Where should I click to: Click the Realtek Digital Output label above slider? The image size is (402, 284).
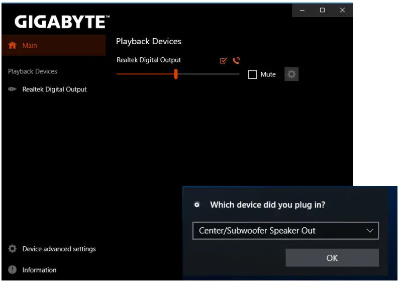149,60
